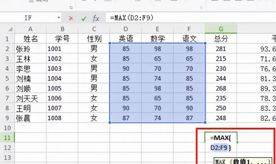Click the MAX function tooltip hint
The height and width of the screenshot is (164, 276).
(243, 161)
